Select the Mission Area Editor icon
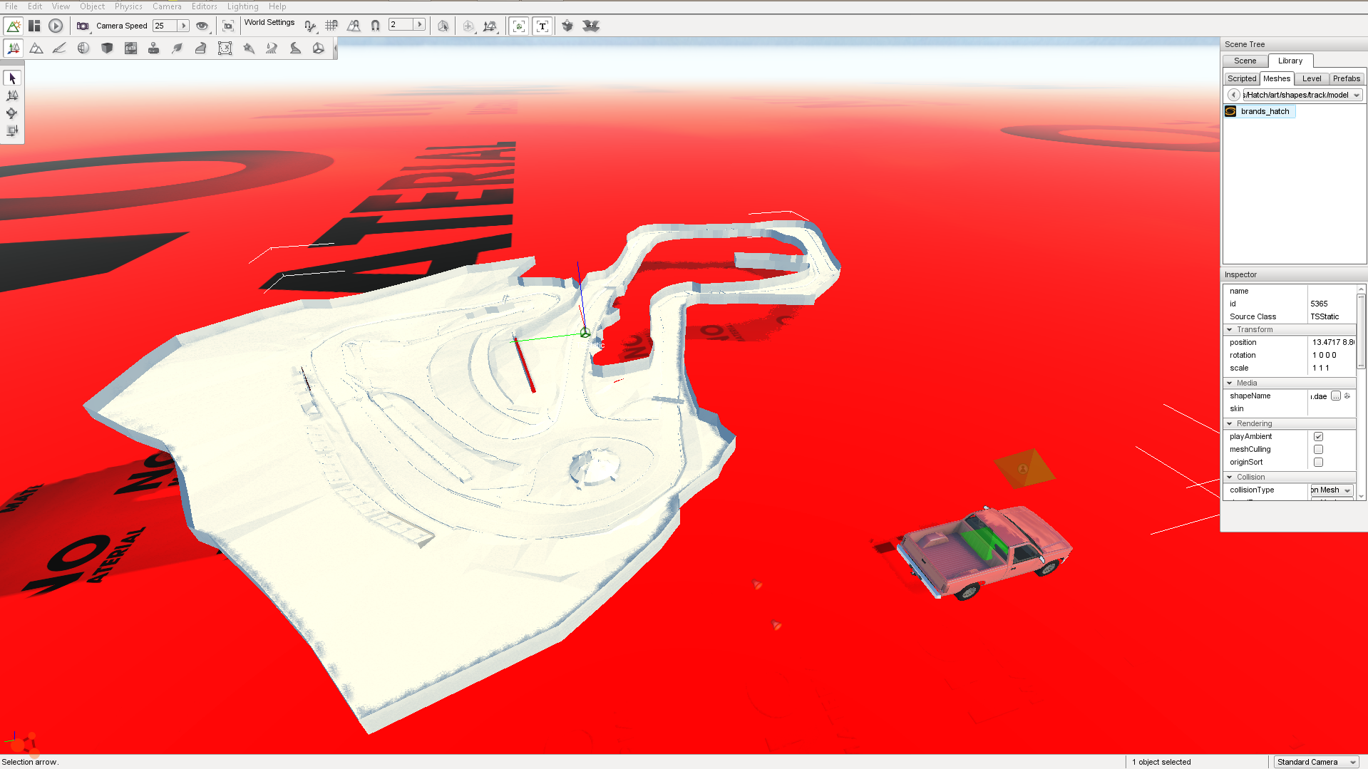This screenshot has width=1368, height=769. (225, 48)
